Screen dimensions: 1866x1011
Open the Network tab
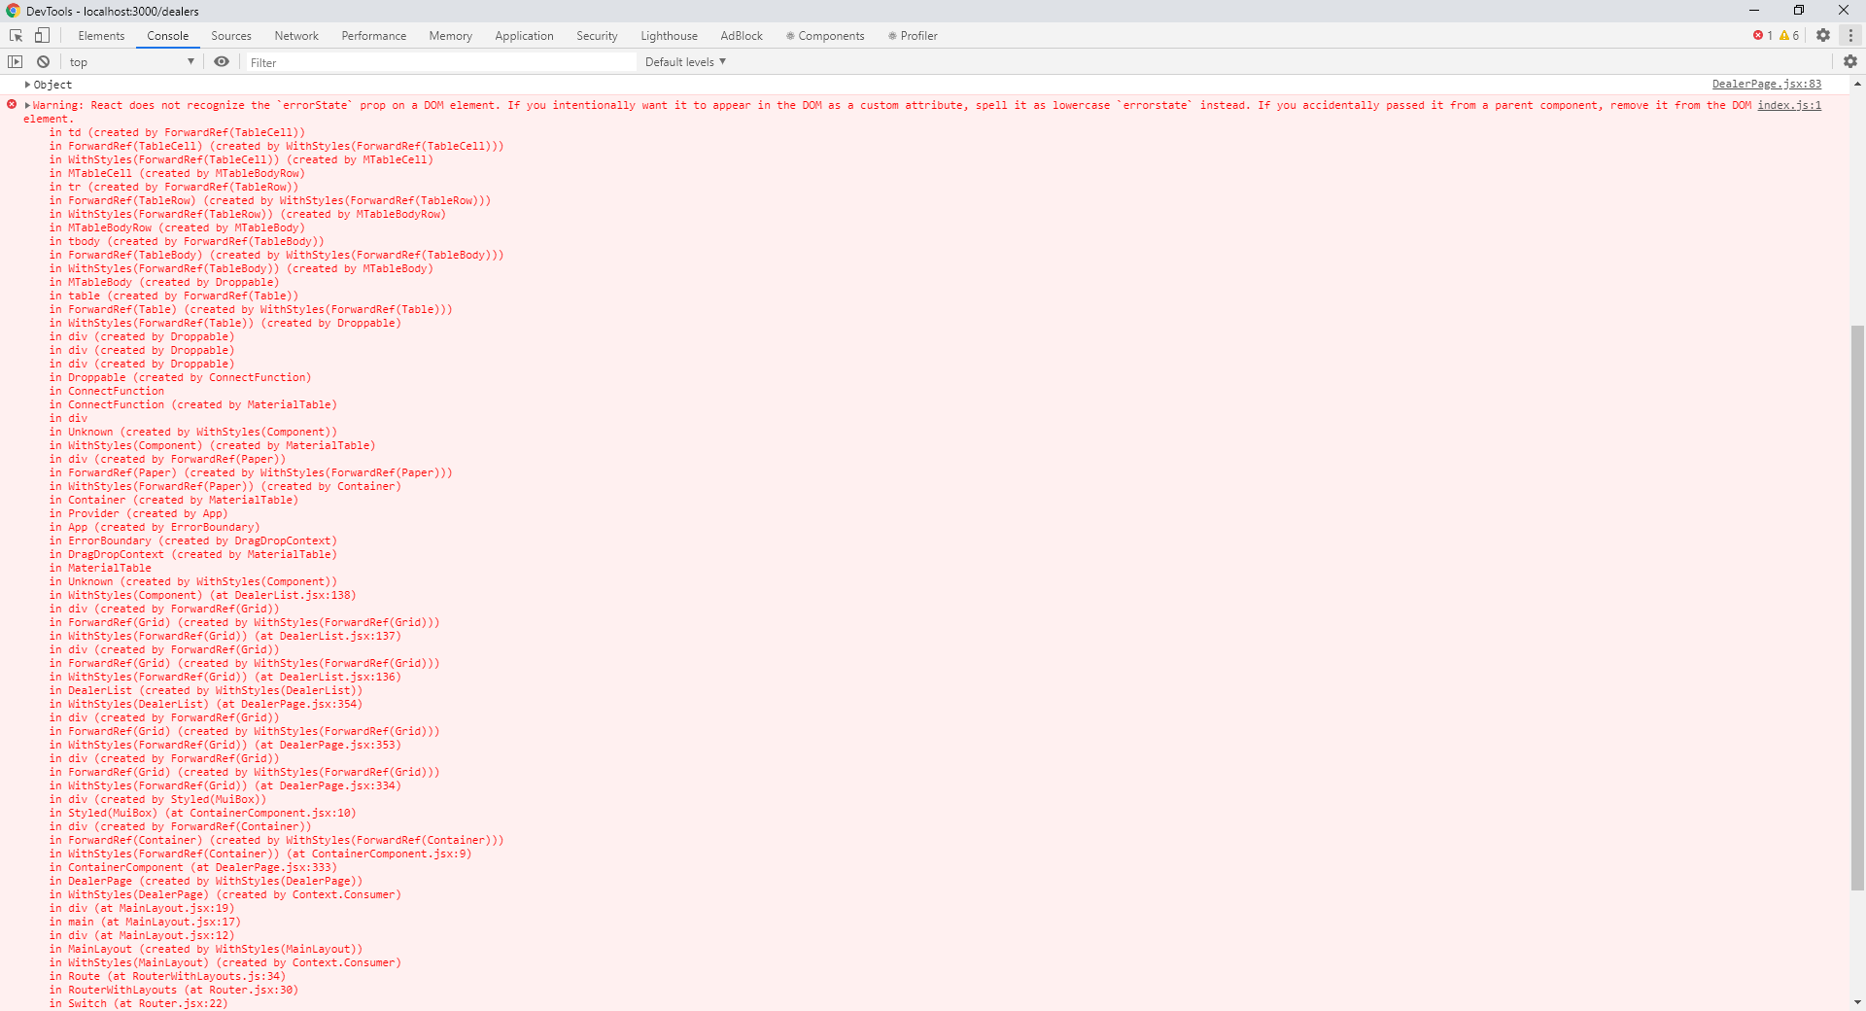296,36
